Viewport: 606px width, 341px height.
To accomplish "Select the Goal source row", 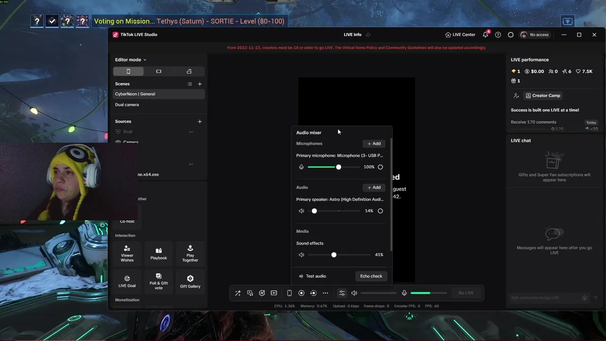I will coord(159,132).
